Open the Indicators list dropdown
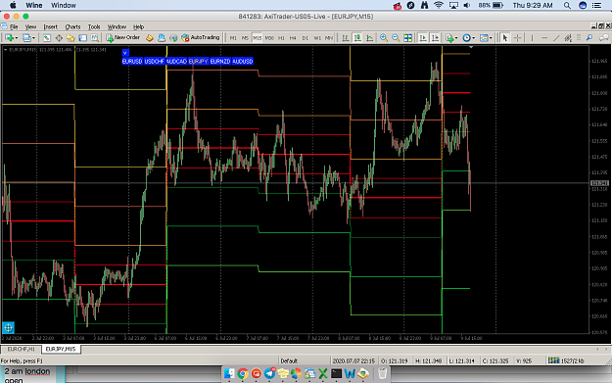The width and height of the screenshot is (612, 383). tap(451, 38)
